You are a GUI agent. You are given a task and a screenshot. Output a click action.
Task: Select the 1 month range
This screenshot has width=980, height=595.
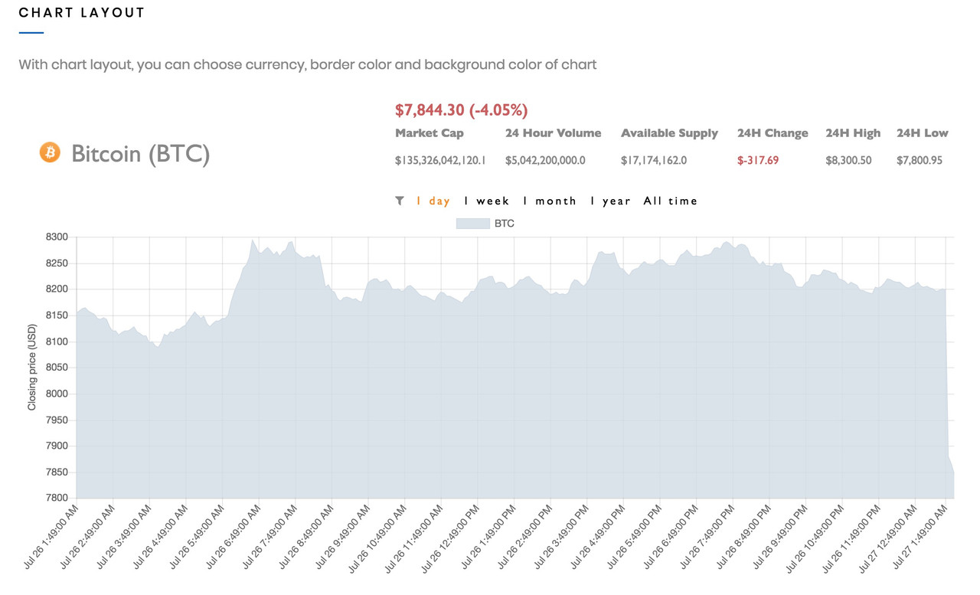click(550, 201)
